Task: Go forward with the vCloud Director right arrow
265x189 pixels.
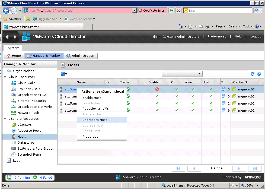Action: pyautogui.click(x=15, y=37)
